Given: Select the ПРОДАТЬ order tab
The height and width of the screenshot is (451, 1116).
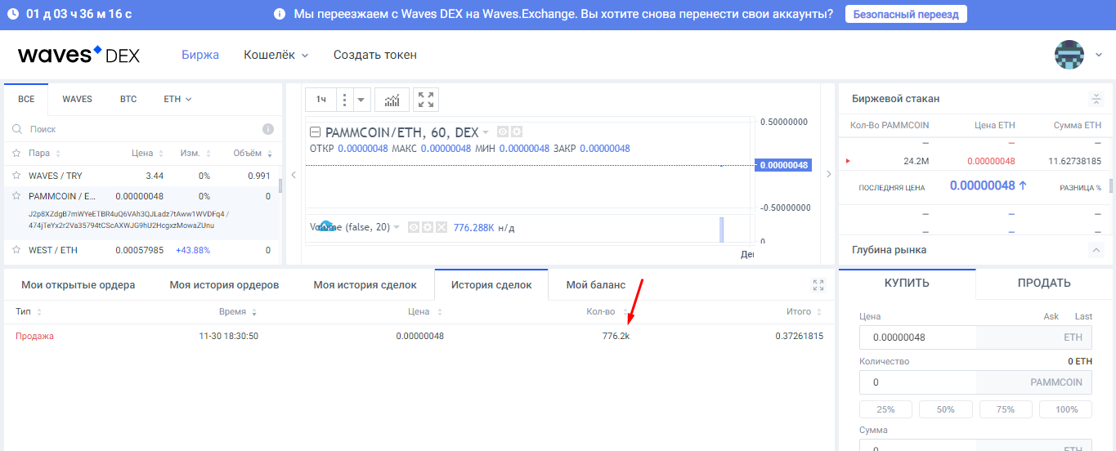Looking at the screenshot, I should (x=1044, y=283).
